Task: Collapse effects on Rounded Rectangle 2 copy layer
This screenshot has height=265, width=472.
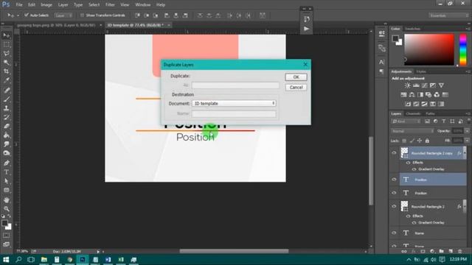Action: tap(465, 153)
